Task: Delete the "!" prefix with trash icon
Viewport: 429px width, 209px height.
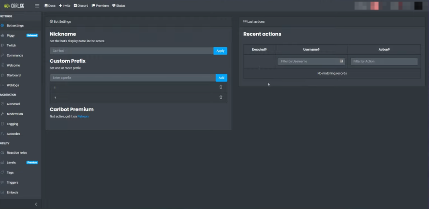Action: 221,87
